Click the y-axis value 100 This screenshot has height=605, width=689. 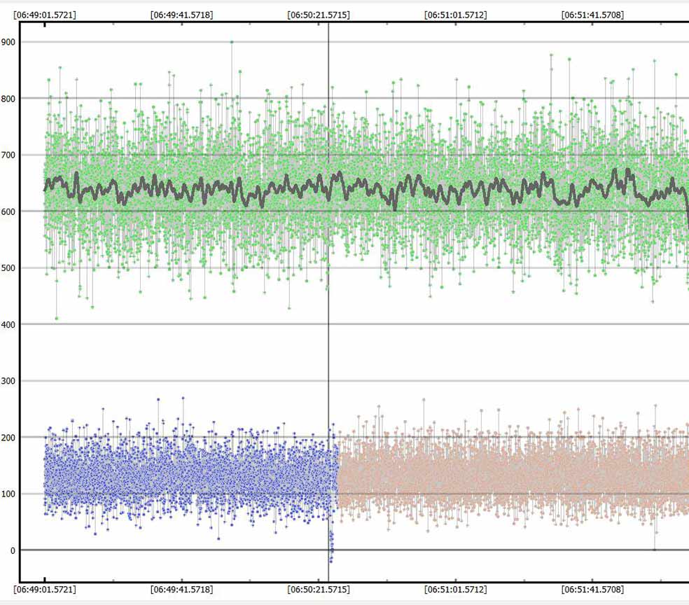(x=8, y=494)
